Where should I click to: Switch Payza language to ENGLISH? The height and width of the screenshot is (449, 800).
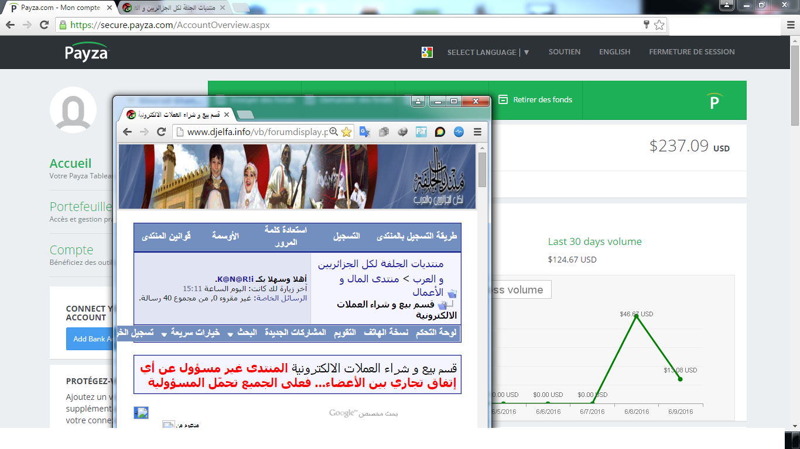click(x=614, y=52)
